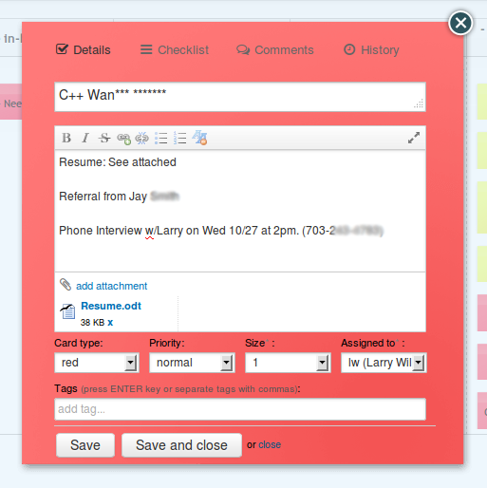
Task: Insert a bulleted list
Action: pyautogui.click(x=161, y=139)
